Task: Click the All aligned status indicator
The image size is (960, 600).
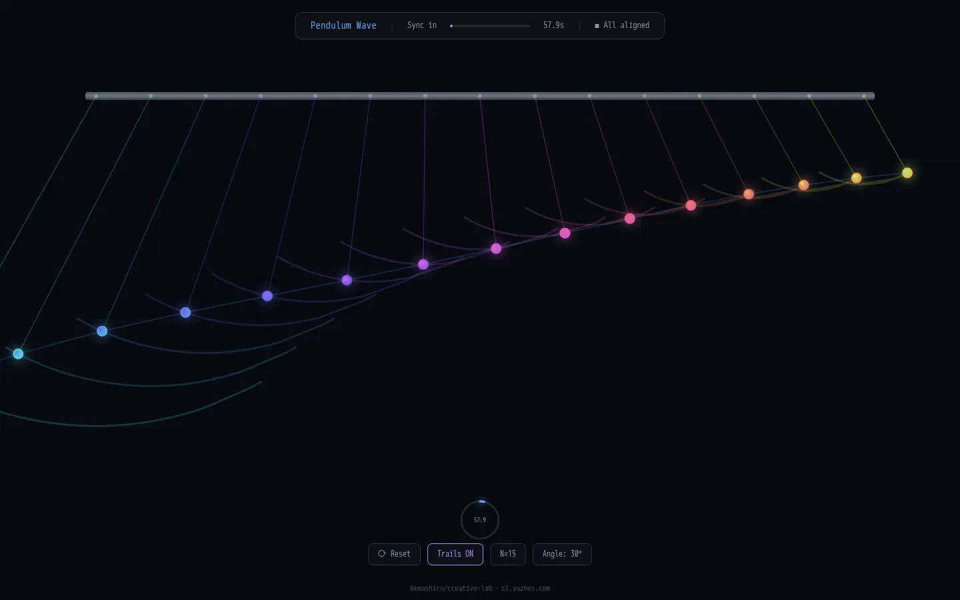Action: (622, 25)
